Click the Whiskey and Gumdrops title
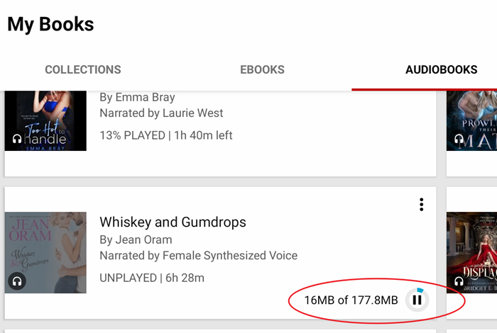Screen dimensions: 497x333 pos(173,222)
